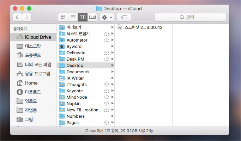The height and width of the screenshot is (141, 241).
Task: Select iCloud Drive in sidebar
Action: point(34,37)
